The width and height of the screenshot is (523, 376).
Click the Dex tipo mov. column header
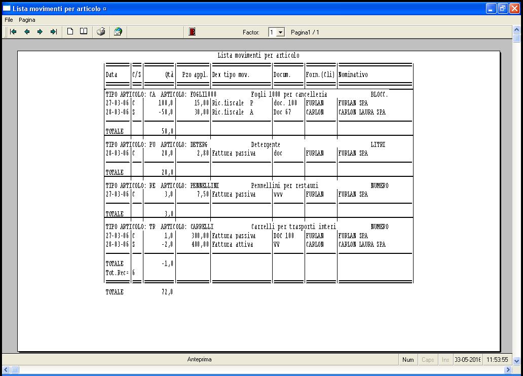(x=231, y=74)
